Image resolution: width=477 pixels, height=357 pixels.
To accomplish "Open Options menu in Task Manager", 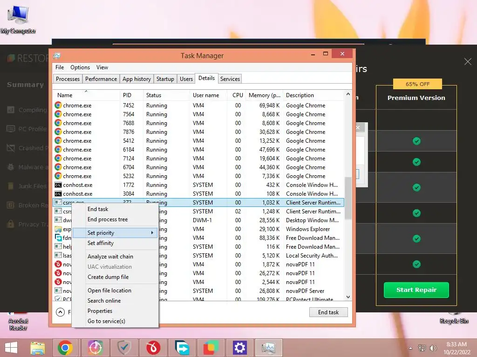I will tap(80, 67).
